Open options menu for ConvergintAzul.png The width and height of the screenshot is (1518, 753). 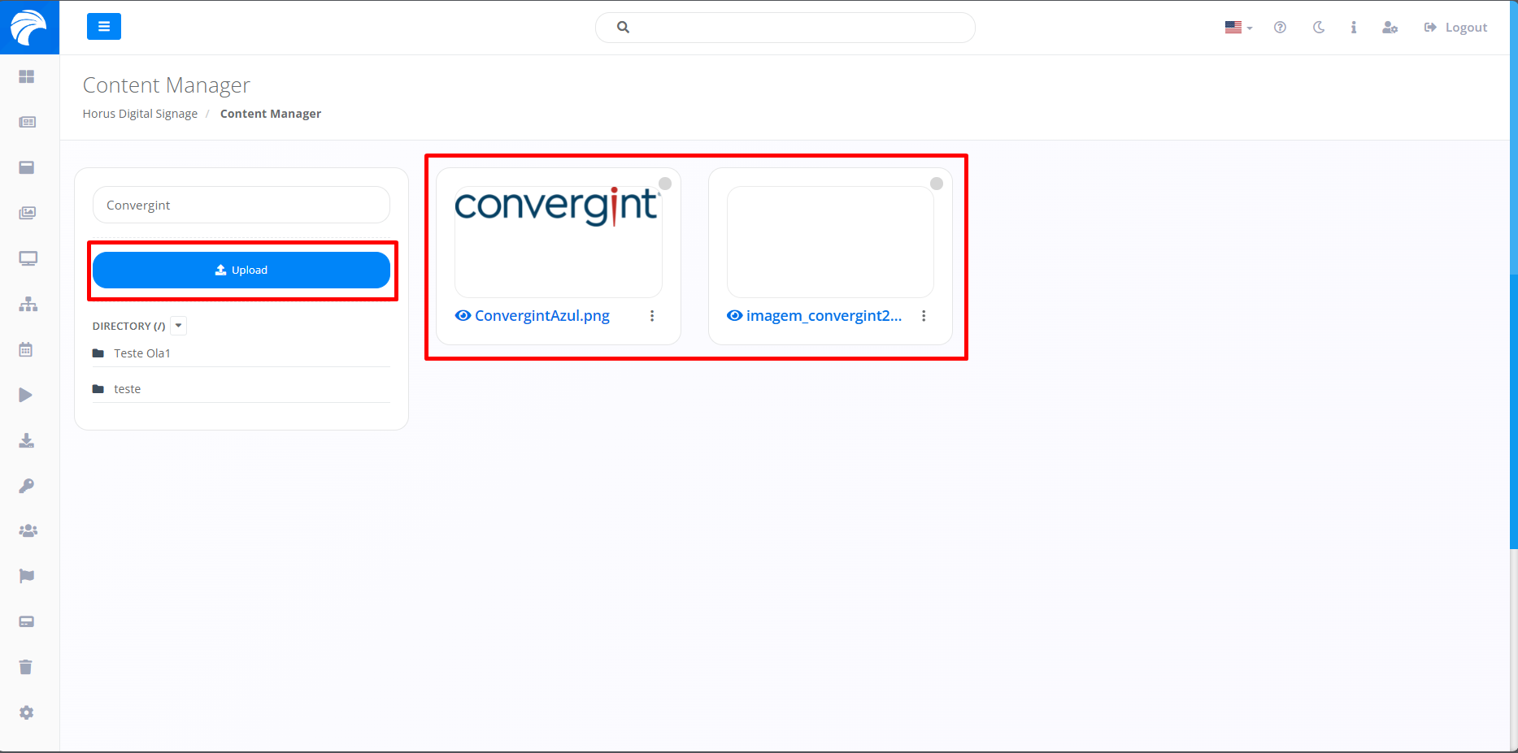652,316
